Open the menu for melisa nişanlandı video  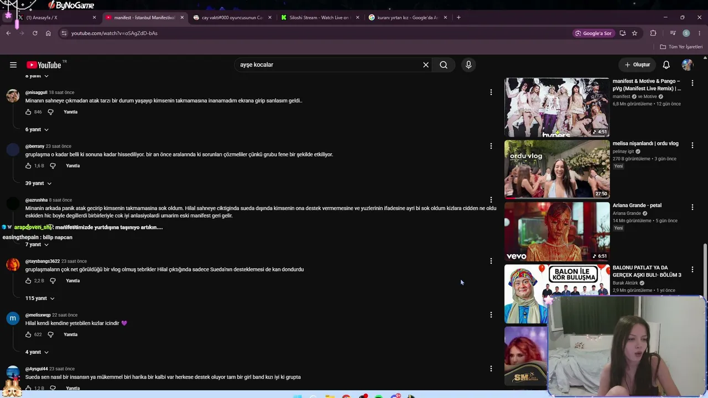692,145
